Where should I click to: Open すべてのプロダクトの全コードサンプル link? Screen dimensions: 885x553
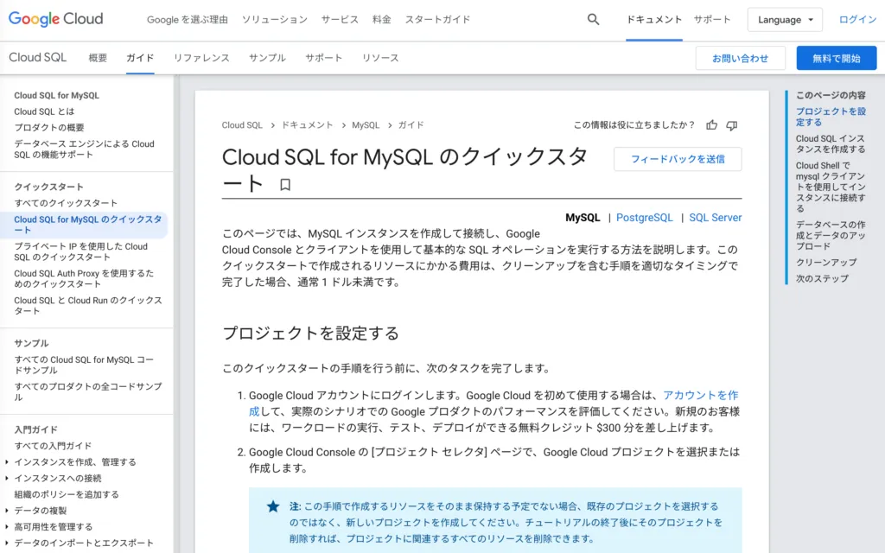tap(88, 391)
